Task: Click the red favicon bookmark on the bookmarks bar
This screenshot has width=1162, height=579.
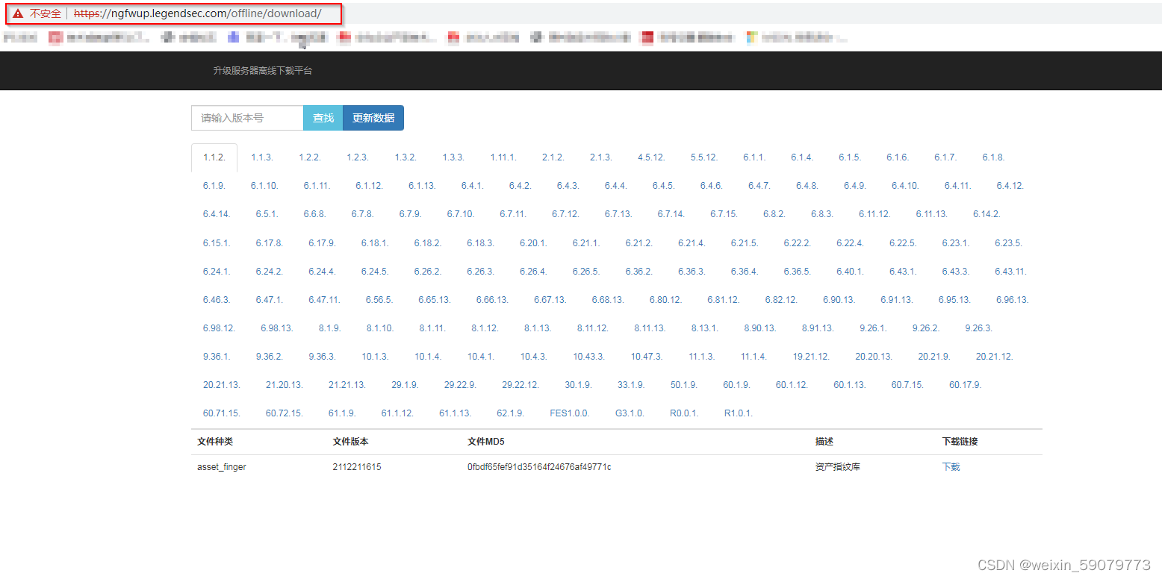Action: [56, 37]
